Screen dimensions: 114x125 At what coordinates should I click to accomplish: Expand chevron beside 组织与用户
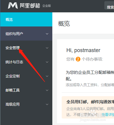47,34
